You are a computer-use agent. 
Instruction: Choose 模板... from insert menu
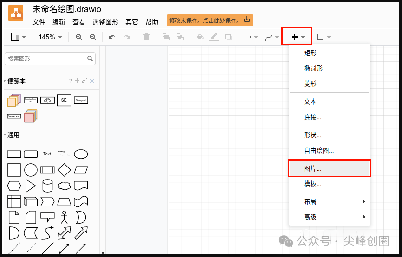pos(330,184)
